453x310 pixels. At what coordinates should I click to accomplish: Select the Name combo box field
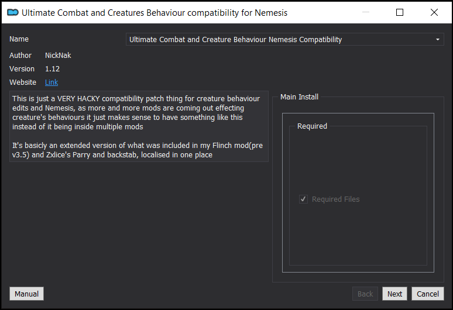click(x=285, y=39)
